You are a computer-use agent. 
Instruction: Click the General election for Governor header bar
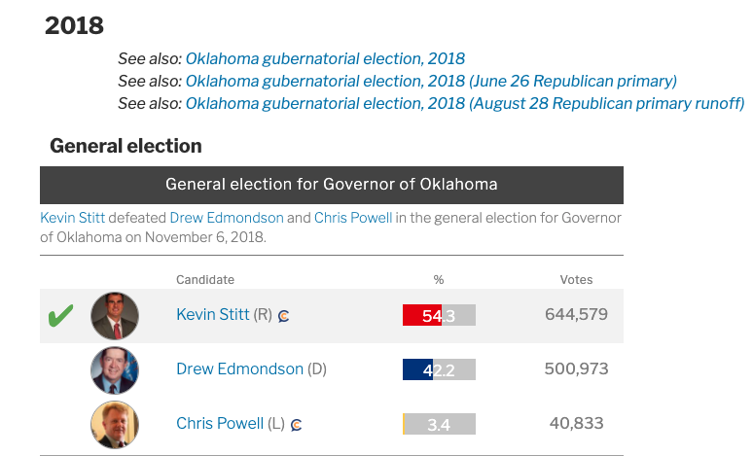click(x=331, y=185)
